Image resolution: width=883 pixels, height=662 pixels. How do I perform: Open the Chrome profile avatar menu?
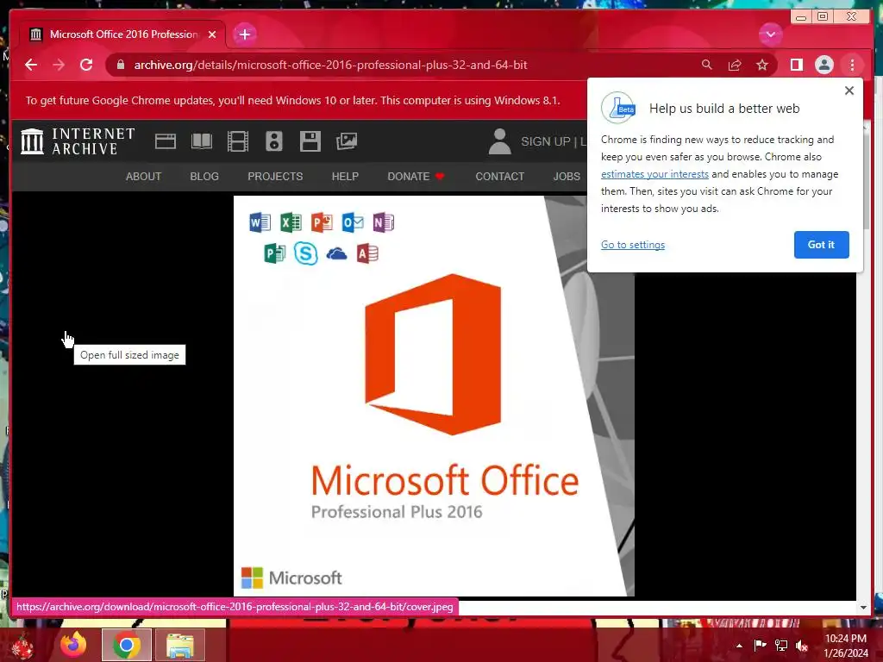pyautogui.click(x=824, y=65)
